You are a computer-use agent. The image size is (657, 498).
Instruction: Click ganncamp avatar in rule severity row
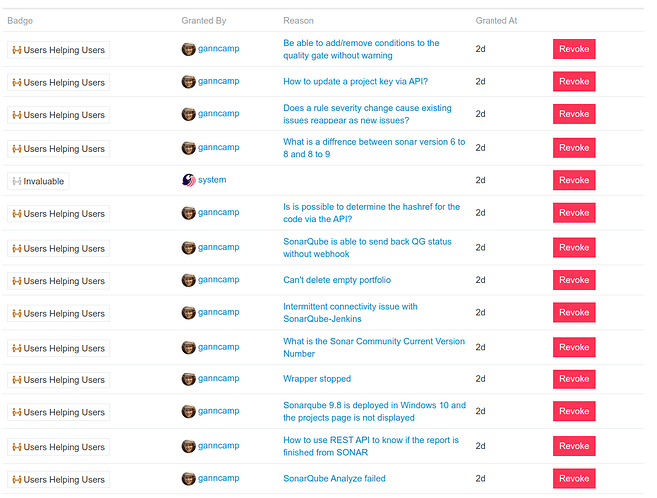click(189, 114)
